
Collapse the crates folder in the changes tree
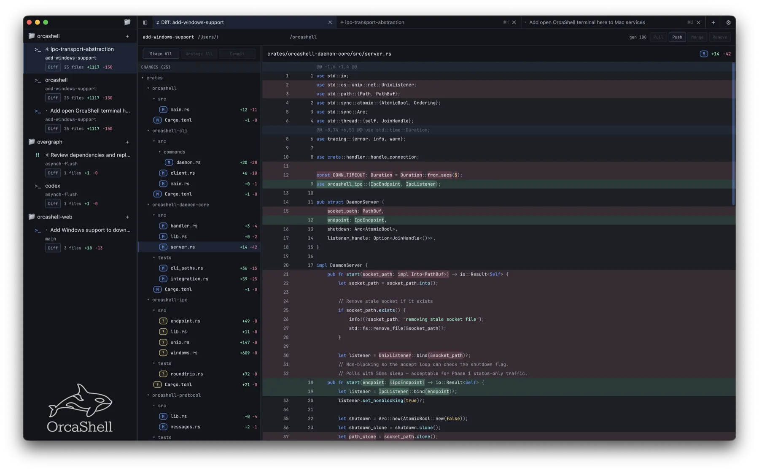click(143, 78)
